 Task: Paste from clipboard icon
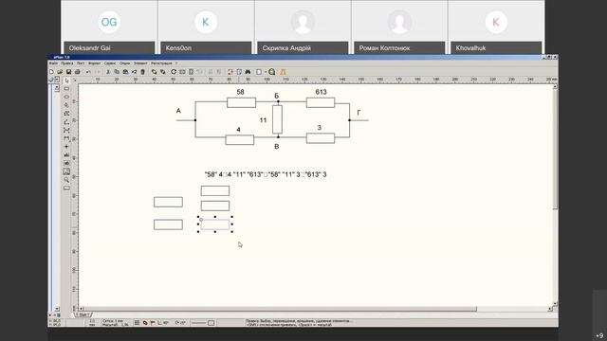coord(125,72)
